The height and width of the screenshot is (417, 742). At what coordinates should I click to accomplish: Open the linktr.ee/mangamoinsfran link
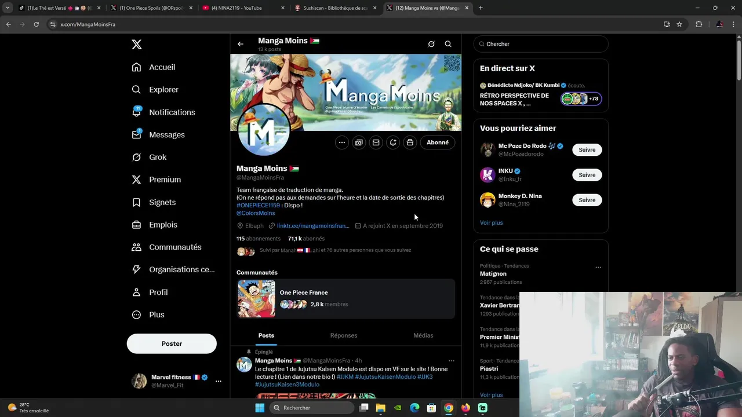(313, 226)
